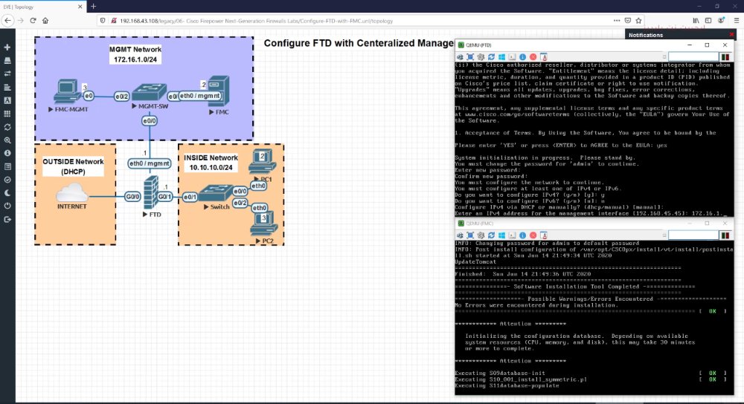Screen dimensions: 744x404
Task: Click the input field in QEMU (FMC) toolbar
Action: [x=693, y=235]
